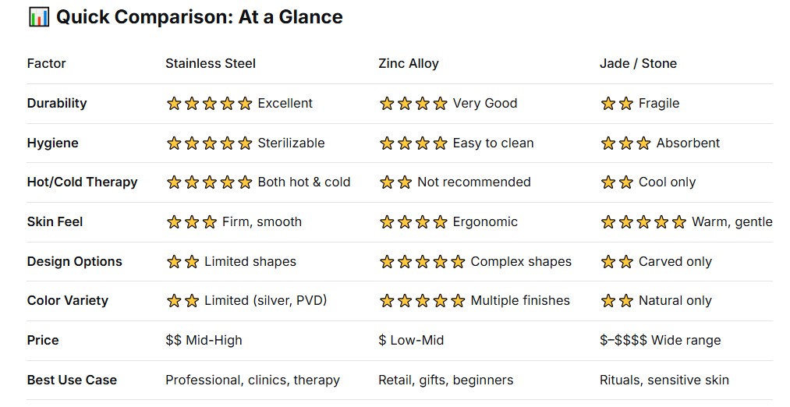Screen dimensions: 790x407
Task: Click the Jade Skin Feel star rating
Action: point(643,222)
